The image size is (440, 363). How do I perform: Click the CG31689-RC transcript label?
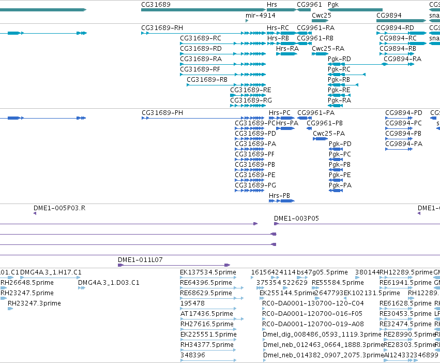point(201,38)
